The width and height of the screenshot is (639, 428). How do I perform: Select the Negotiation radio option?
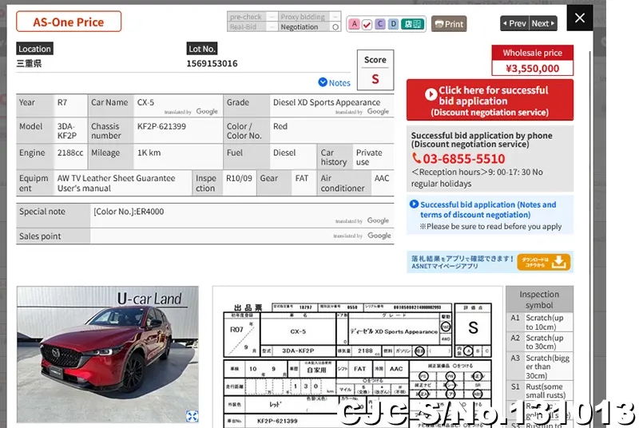coord(335,27)
